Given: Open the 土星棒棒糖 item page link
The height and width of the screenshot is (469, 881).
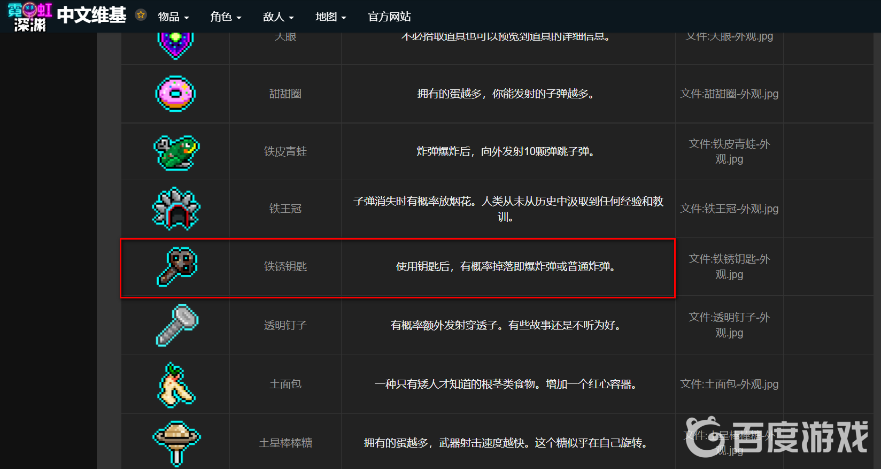Looking at the screenshot, I should click(x=285, y=443).
